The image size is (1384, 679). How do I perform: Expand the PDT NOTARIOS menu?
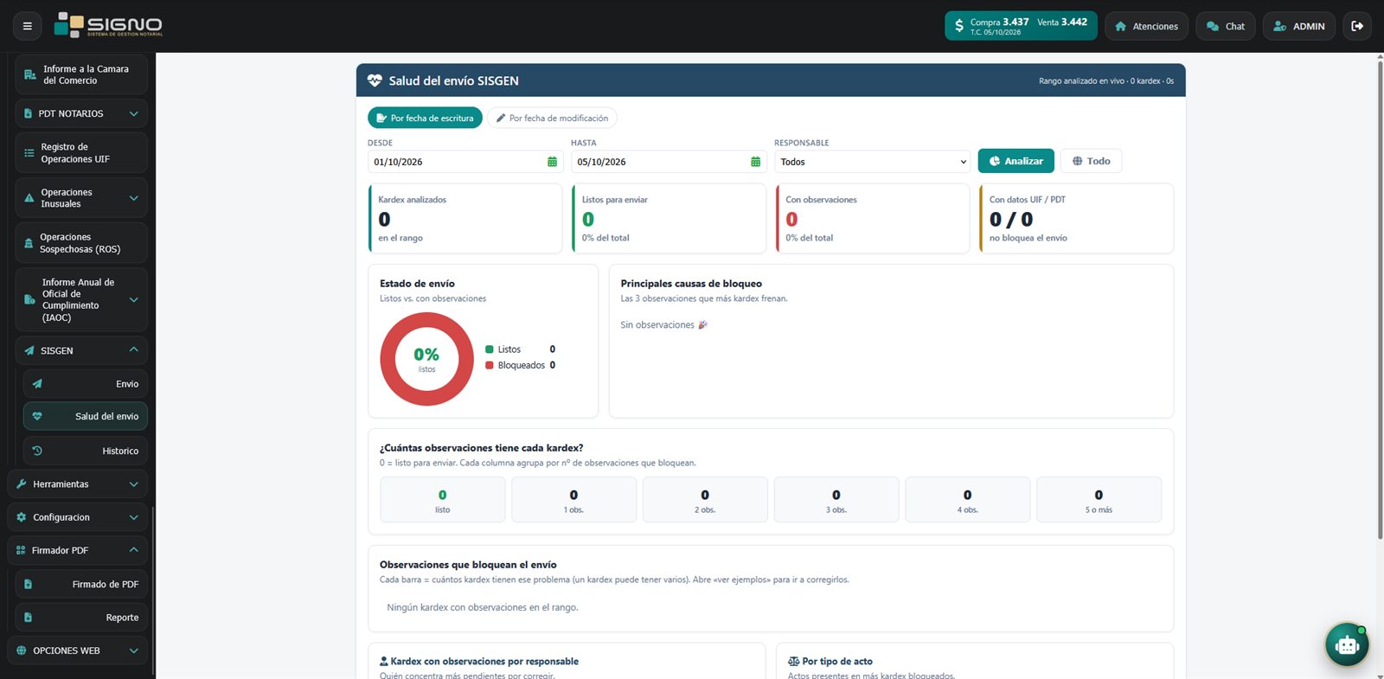pyautogui.click(x=81, y=113)
